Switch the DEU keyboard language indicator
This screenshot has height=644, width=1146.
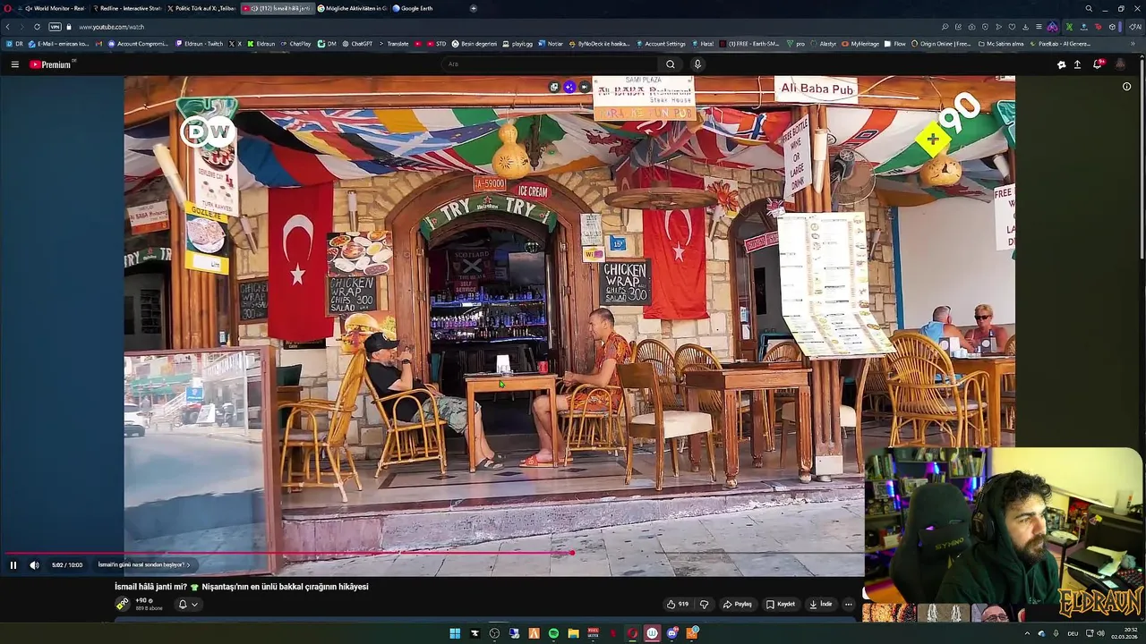click(1073, 633)
